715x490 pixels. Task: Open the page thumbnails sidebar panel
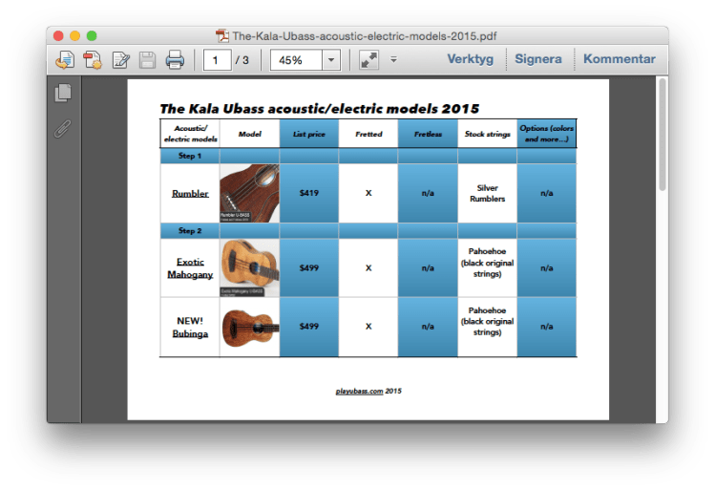click(64, 93)
